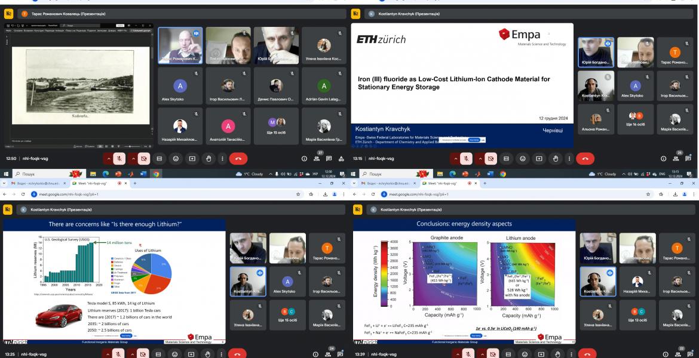The height and width of the screenshot is (358, 699).
Task: Bookmark page star in bottom-left Chrome window
Action: (x=298, y=194)
